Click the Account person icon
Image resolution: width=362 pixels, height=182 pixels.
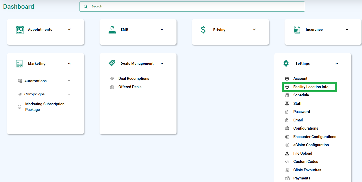tap(287, 78)
